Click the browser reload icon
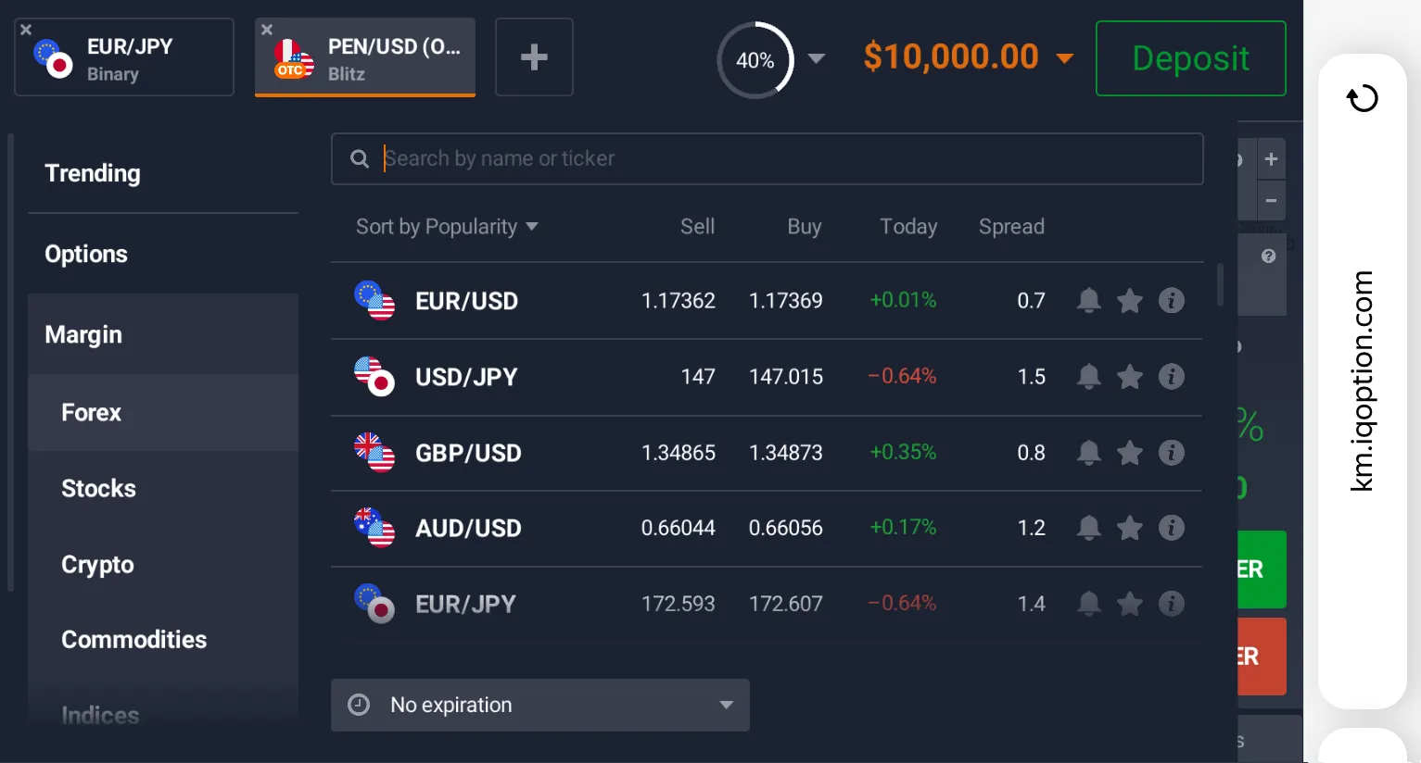 pos(1362,98)
